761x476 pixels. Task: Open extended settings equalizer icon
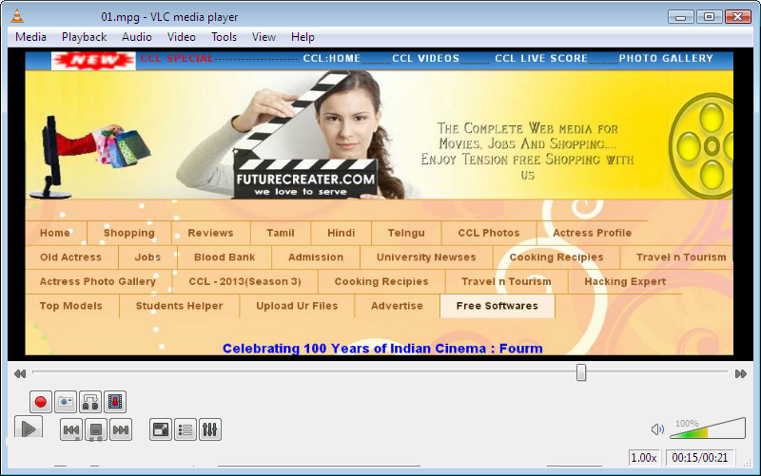point(210,429)
